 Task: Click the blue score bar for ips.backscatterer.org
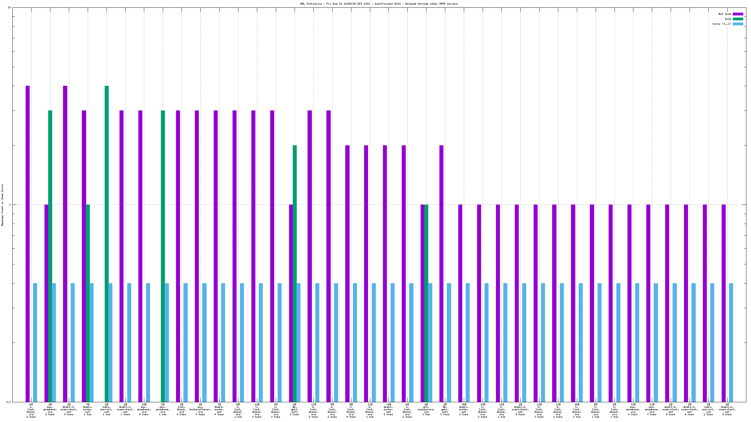click(x=204, y=342)
